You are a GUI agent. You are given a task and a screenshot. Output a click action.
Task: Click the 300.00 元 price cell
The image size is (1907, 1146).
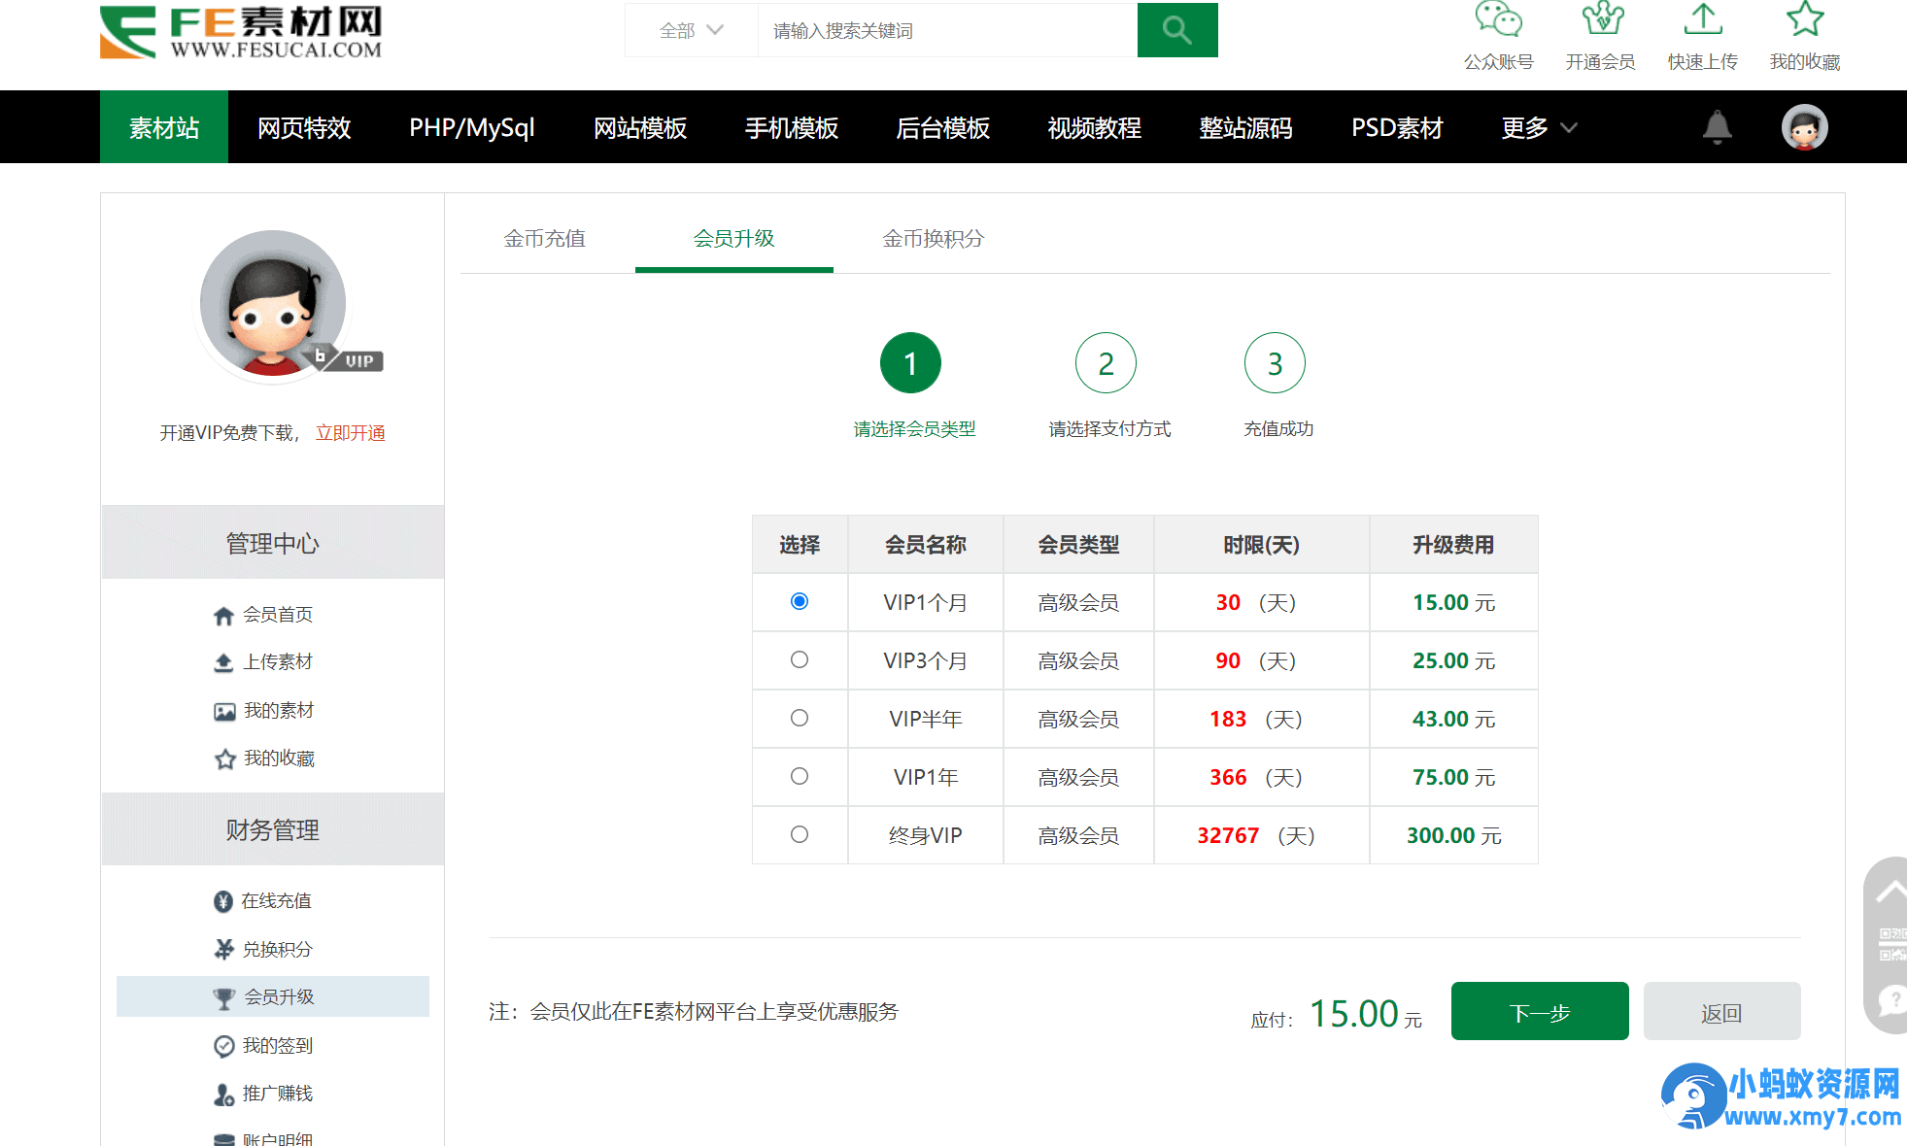coord(1453,835)
